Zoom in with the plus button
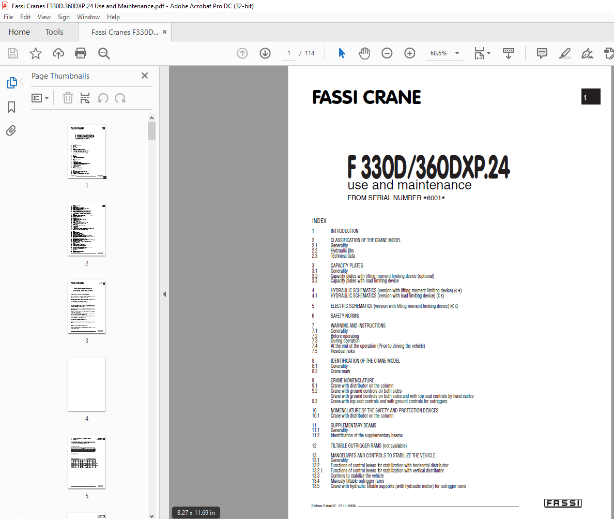The width and height of the screenshot is (614, 519). pyautogui.click(x=409, y=53)
